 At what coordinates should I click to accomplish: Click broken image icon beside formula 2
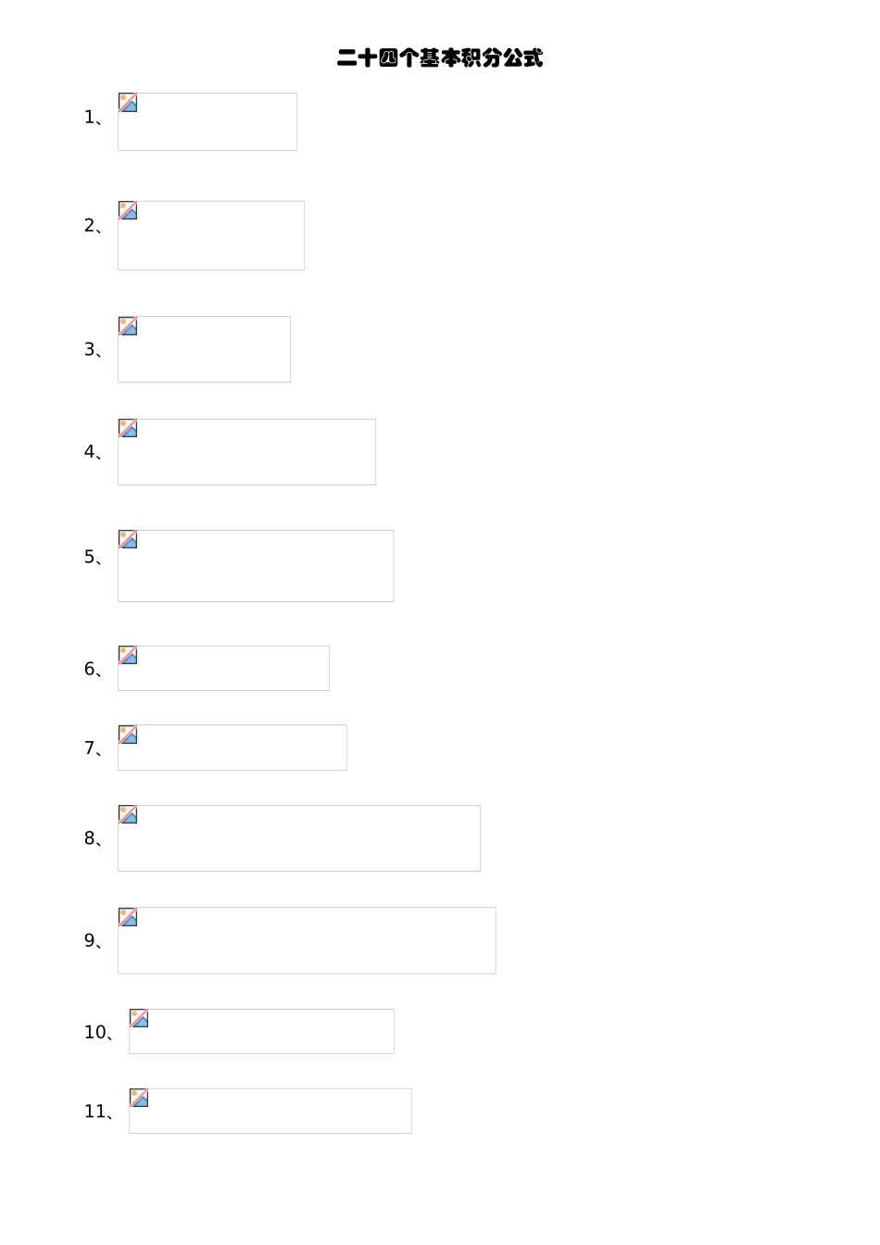(128, 211)
